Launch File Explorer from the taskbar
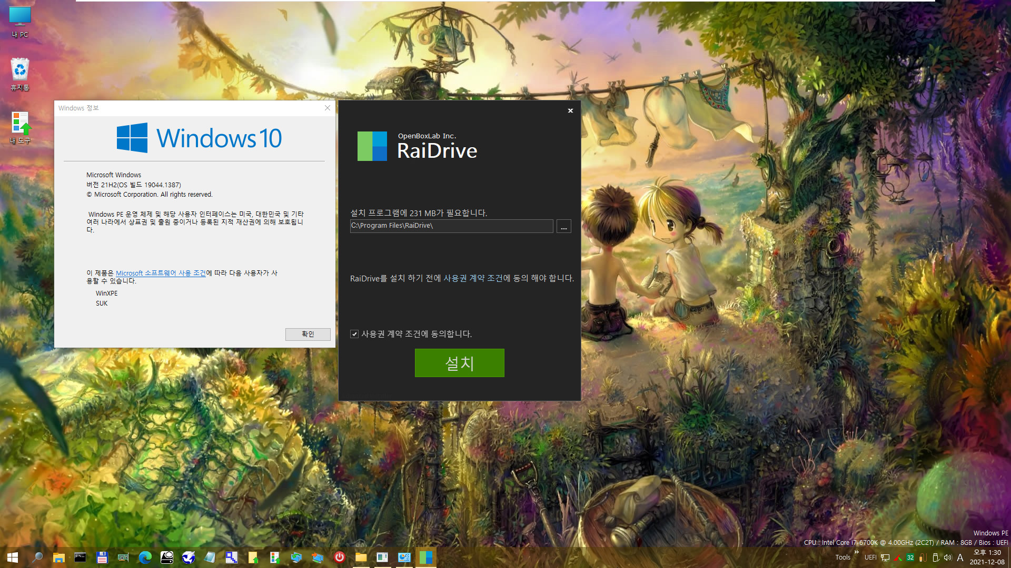Screen dimensions: 1011x568 58,557
